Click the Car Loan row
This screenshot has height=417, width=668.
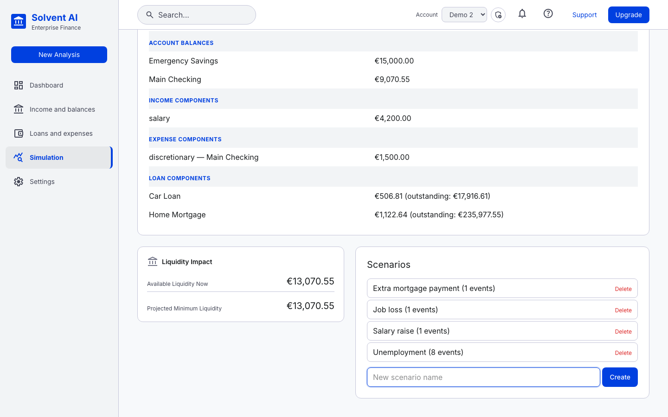pos(393,196)
